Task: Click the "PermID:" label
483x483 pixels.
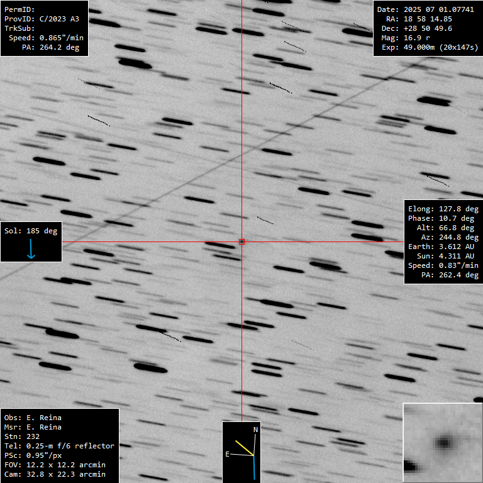Action: point(19,9)
